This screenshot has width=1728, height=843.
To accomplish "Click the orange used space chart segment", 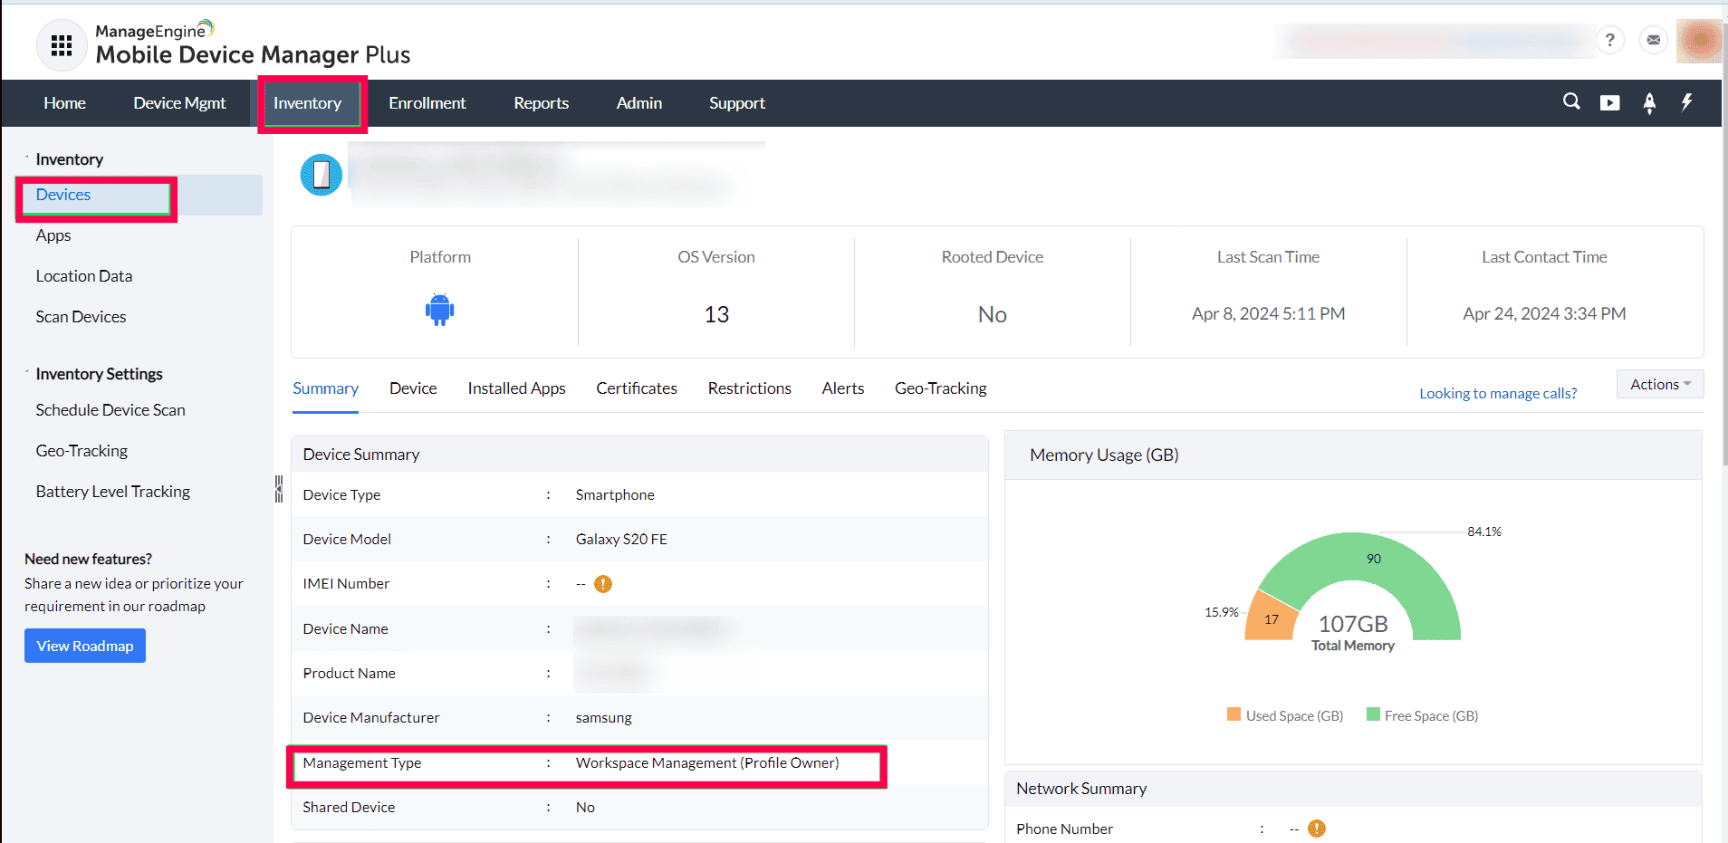I will [x=1270, y=618].
